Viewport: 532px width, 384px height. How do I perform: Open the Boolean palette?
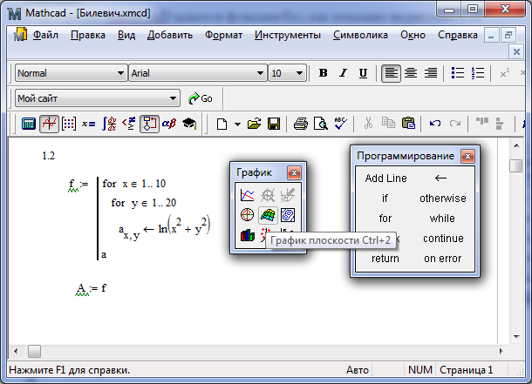point(129,124)
